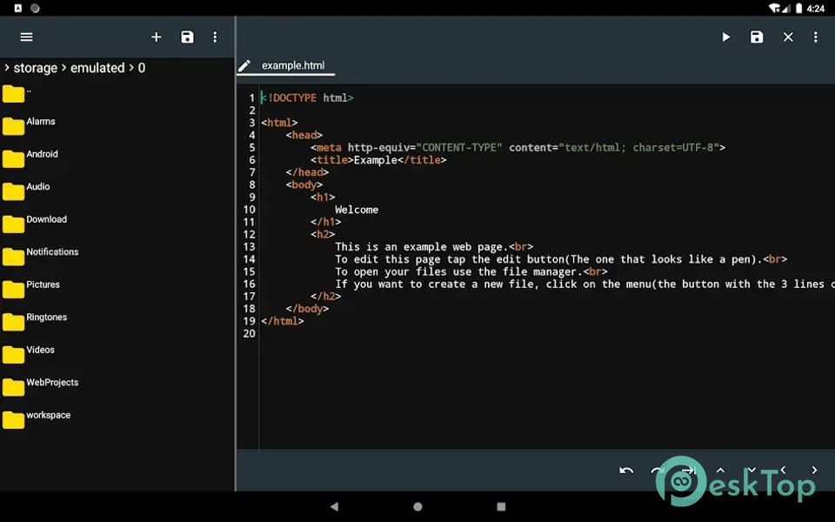Viewport: 835px width, 522px height.
Task: Place cursor on empty line 2
Action: [547, 110]
